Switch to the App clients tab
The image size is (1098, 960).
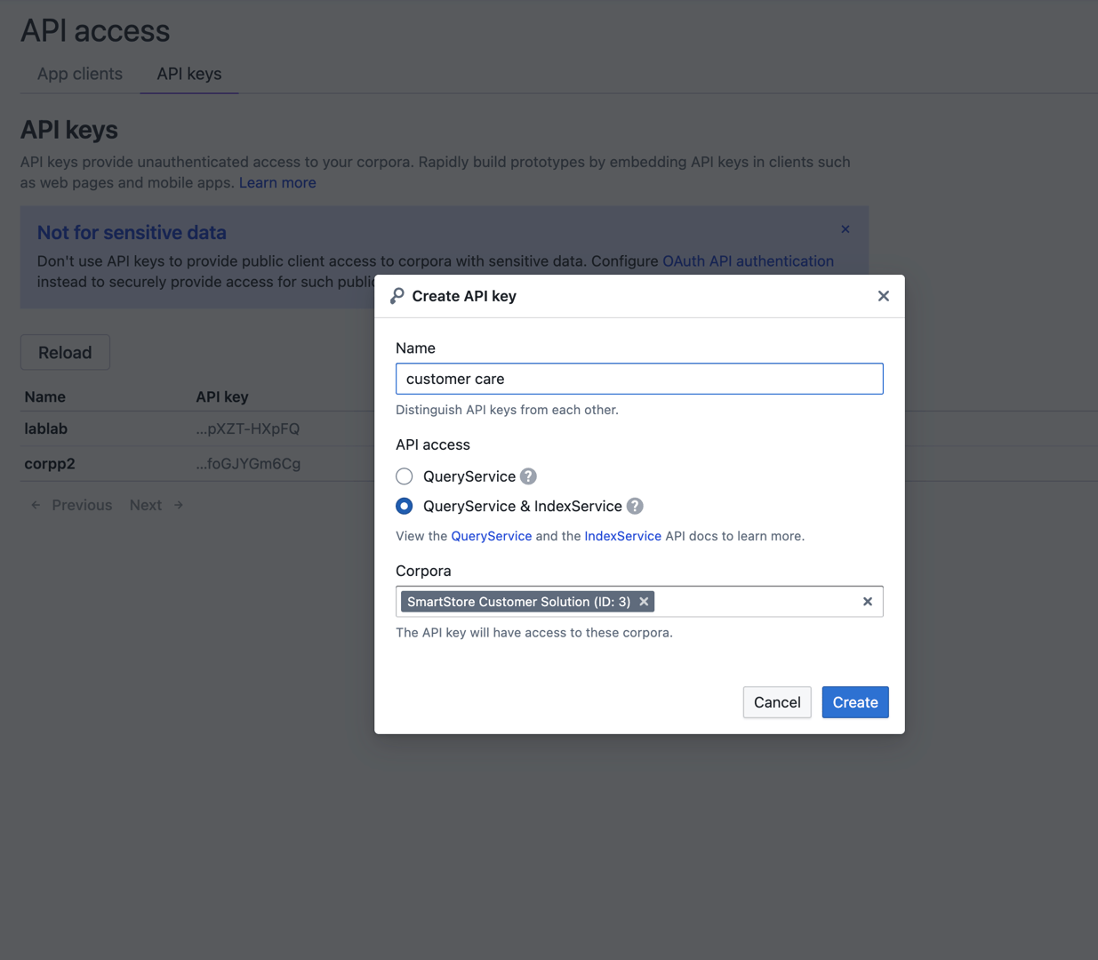(x=80, y=74)
